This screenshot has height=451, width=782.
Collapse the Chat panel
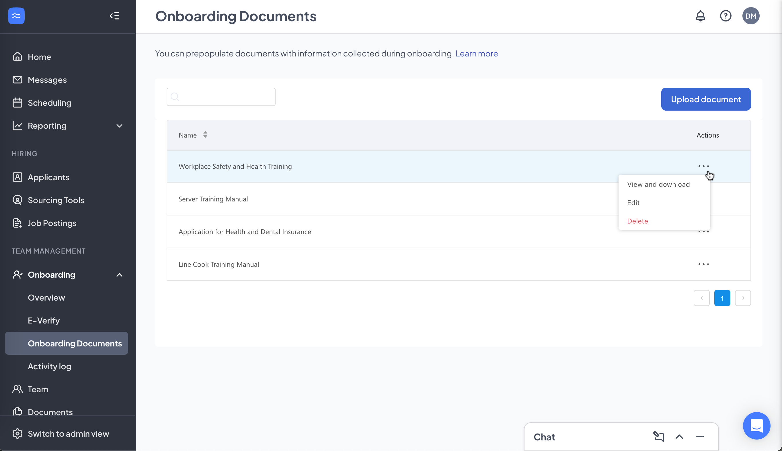click(699, 436)
